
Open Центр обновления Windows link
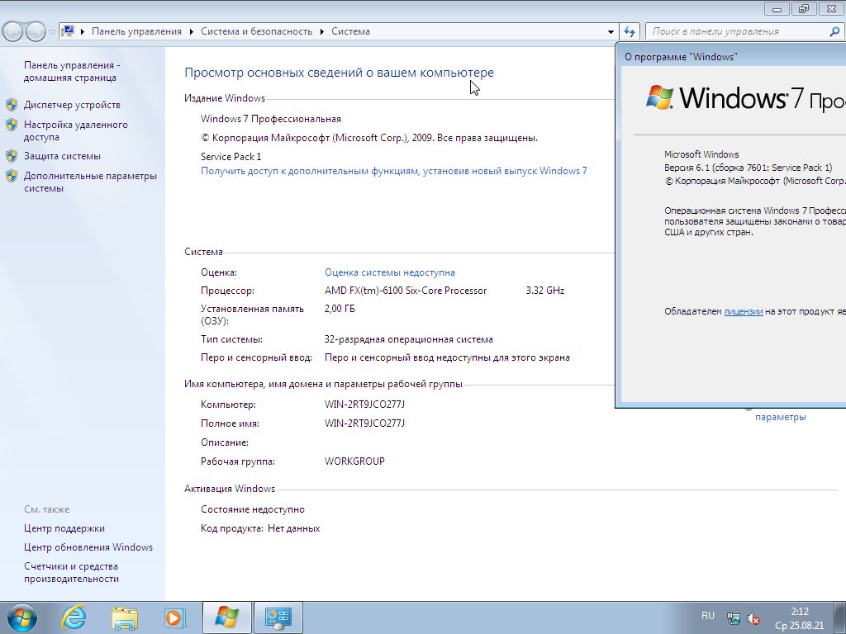click(x=88, y=547)
